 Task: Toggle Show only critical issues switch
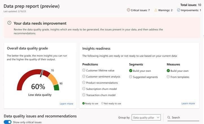click(x=8, y=122)
